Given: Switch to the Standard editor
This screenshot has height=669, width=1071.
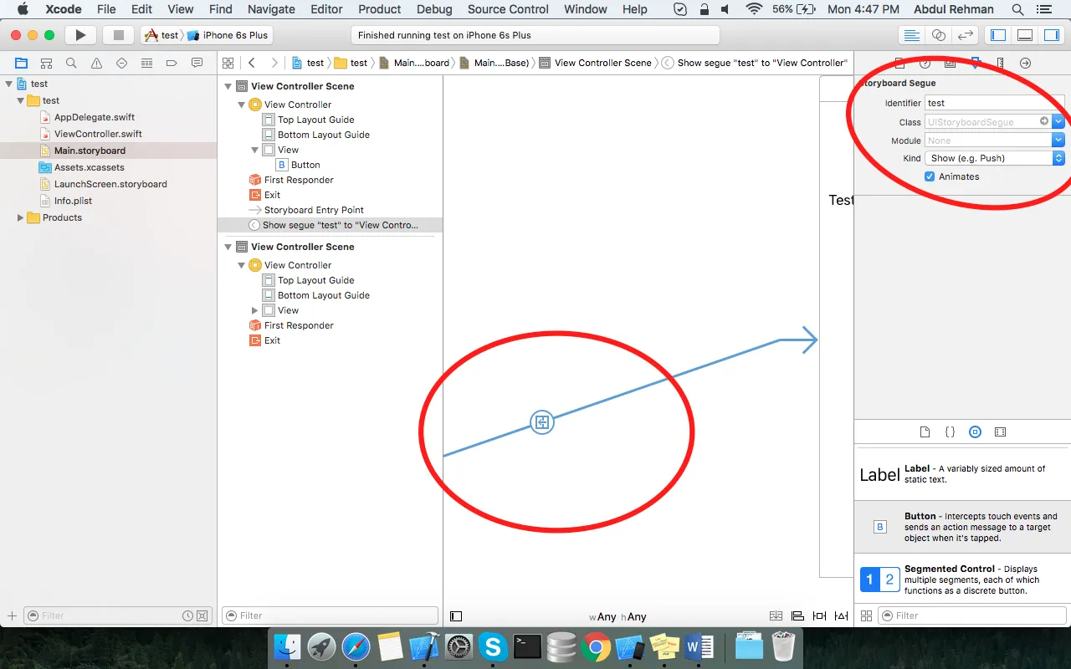Looking at the screenshot, I should (x=912, y=35).
